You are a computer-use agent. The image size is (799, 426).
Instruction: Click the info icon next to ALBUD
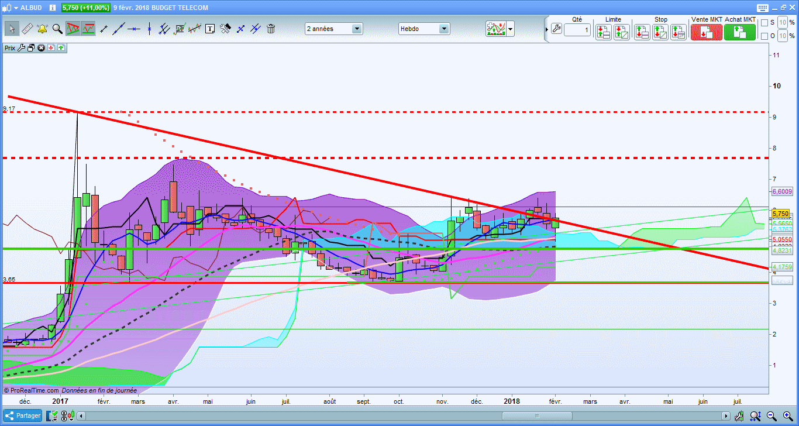point(52,8)
